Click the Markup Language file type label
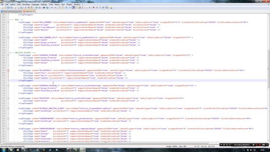Screen dimensions: 270x152 tap(12, 147)
